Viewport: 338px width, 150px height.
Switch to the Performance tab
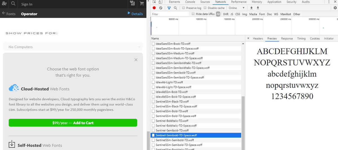[x=239, y=2]
